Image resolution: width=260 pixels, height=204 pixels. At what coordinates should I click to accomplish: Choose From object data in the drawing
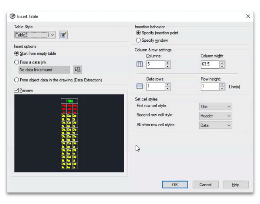point(58,80)
